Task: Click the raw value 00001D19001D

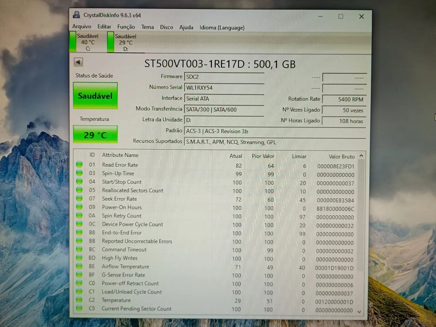Action: 334,268
